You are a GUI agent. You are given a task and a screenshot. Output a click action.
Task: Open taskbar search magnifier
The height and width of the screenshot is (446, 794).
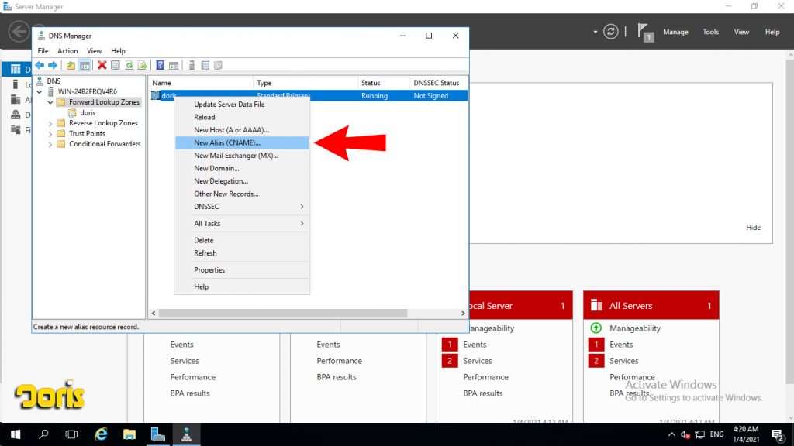click(x=43, y=434)
